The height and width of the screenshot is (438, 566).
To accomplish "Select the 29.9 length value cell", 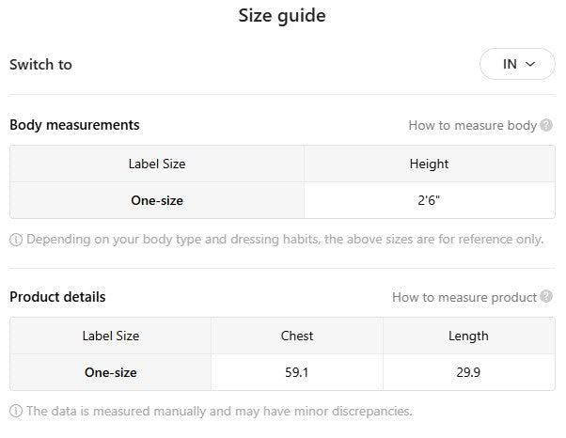I will pos(468,372).
